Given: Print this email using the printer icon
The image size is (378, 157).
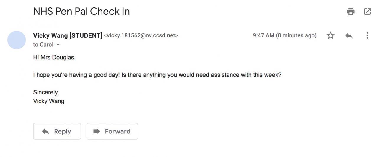Looking at the screenshot, I should click(x=351, y=12).
